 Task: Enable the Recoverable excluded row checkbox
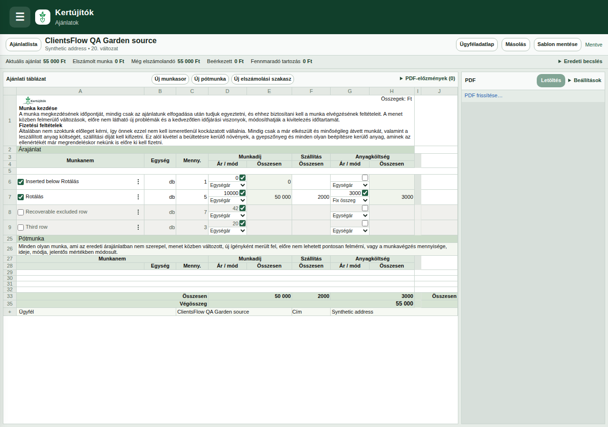click(x=21, y=212)
